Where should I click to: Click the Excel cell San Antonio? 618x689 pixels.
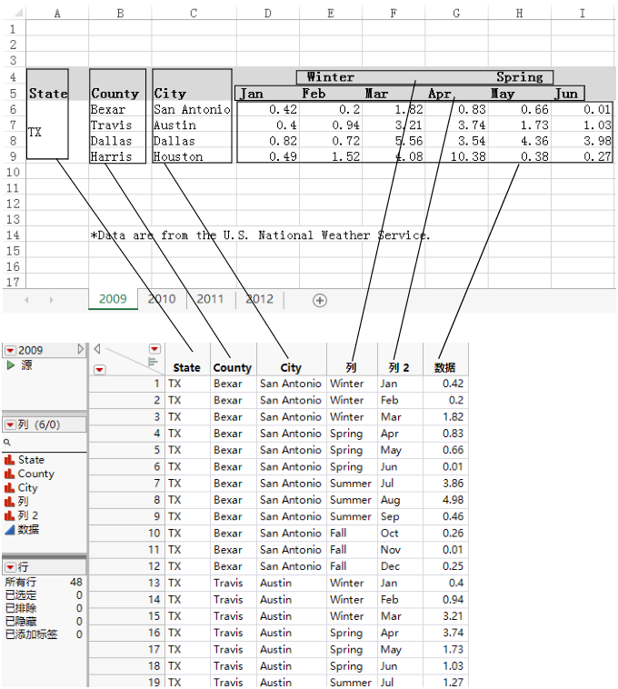tap(192, 109)
